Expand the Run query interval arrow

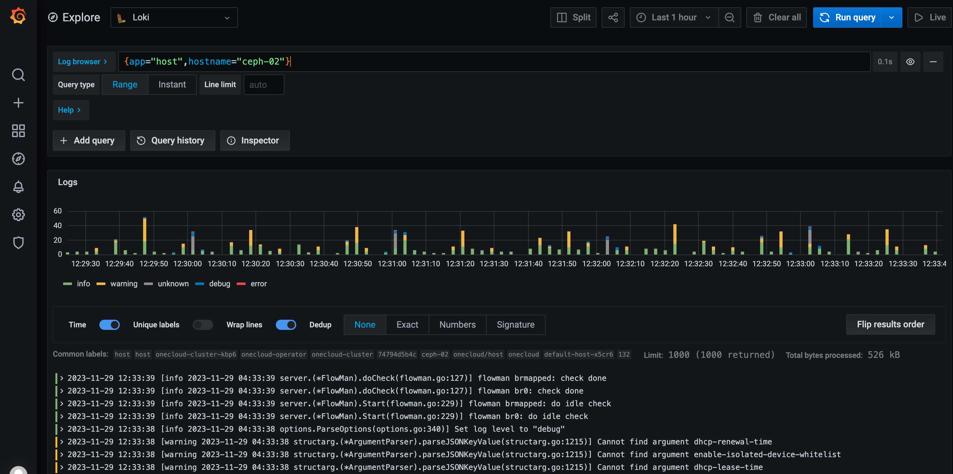(891, 17)
